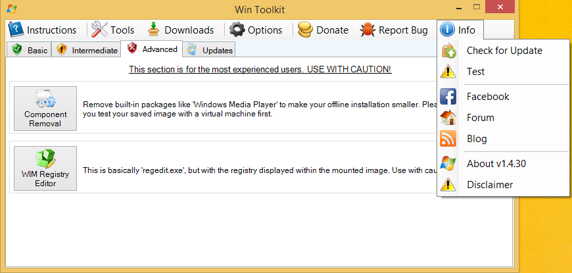Click the Component Removal description text
This screenshot has height=273, width=572.
point(260,109)
